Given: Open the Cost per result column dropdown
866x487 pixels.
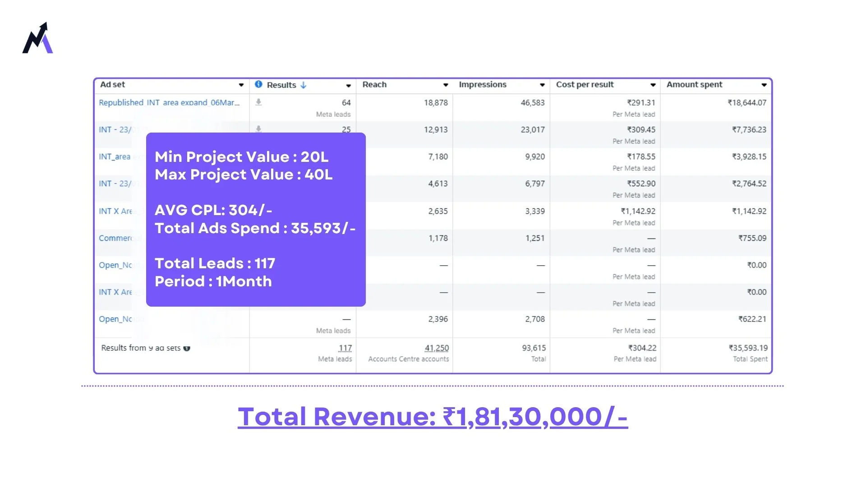Looking at the screenshot, I should pos(653,85).
